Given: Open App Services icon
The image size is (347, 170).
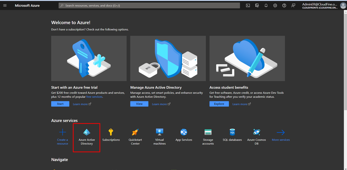Looking at the screenshot, I should [184, 132].
